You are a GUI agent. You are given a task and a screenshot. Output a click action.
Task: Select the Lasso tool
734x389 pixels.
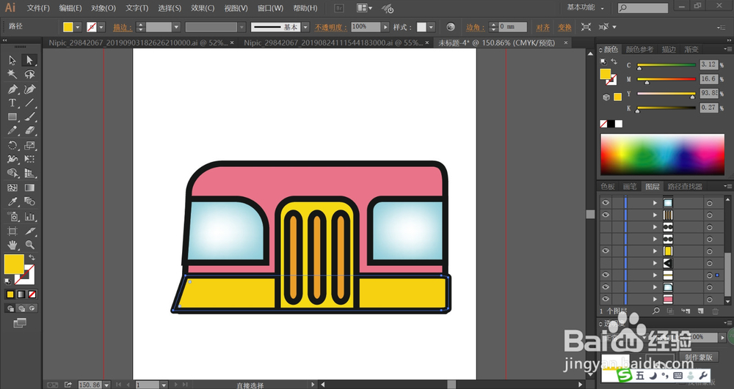point(29,74)
